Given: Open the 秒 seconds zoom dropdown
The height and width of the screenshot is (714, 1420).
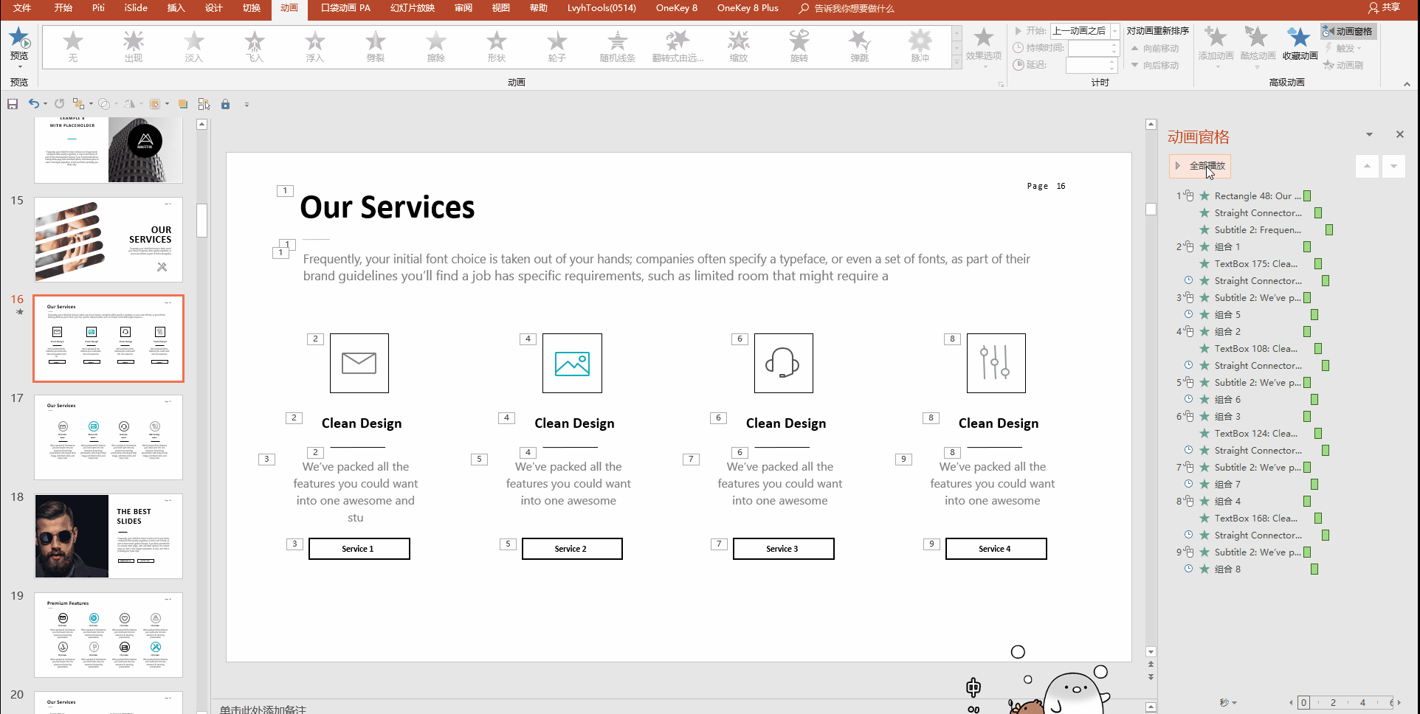Looking at the screenshot, I should coord(1228,702).
